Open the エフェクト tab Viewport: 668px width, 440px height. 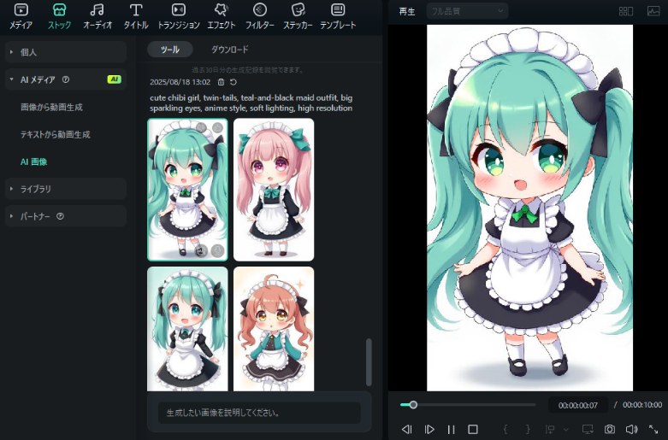[222, 16]
